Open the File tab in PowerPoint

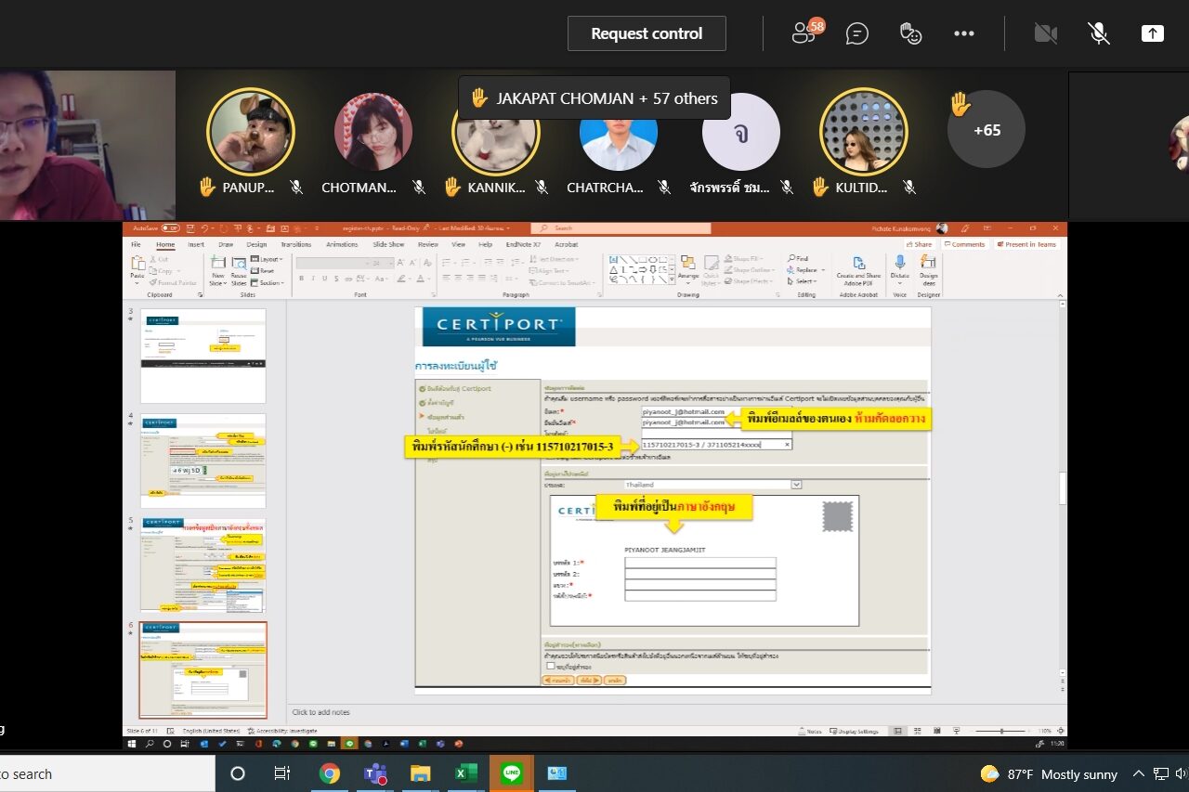(136, 244)
